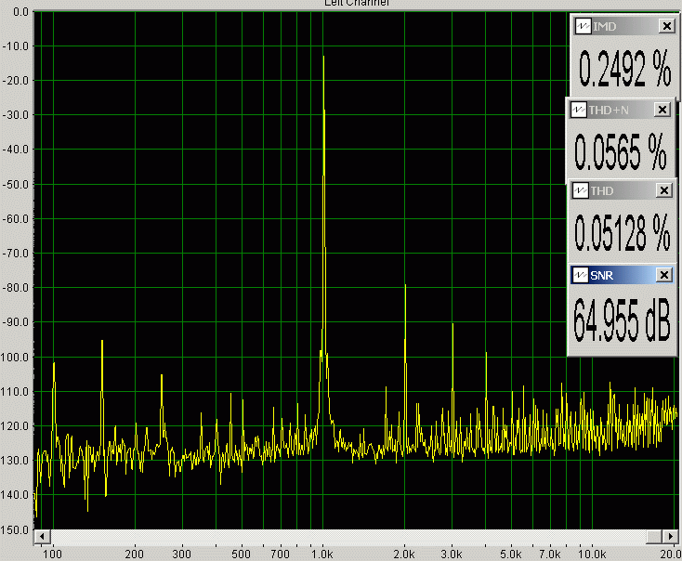Click the THD+N window waveform icon

(x=579, y=110)
